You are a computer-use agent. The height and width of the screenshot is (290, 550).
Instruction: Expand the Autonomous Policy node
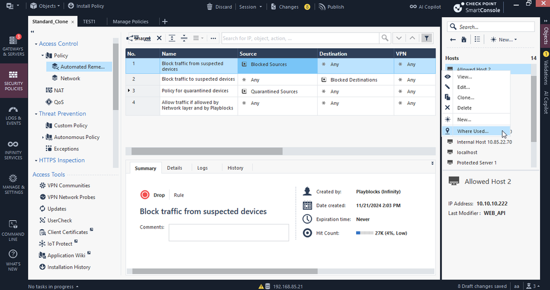[43, 137]
